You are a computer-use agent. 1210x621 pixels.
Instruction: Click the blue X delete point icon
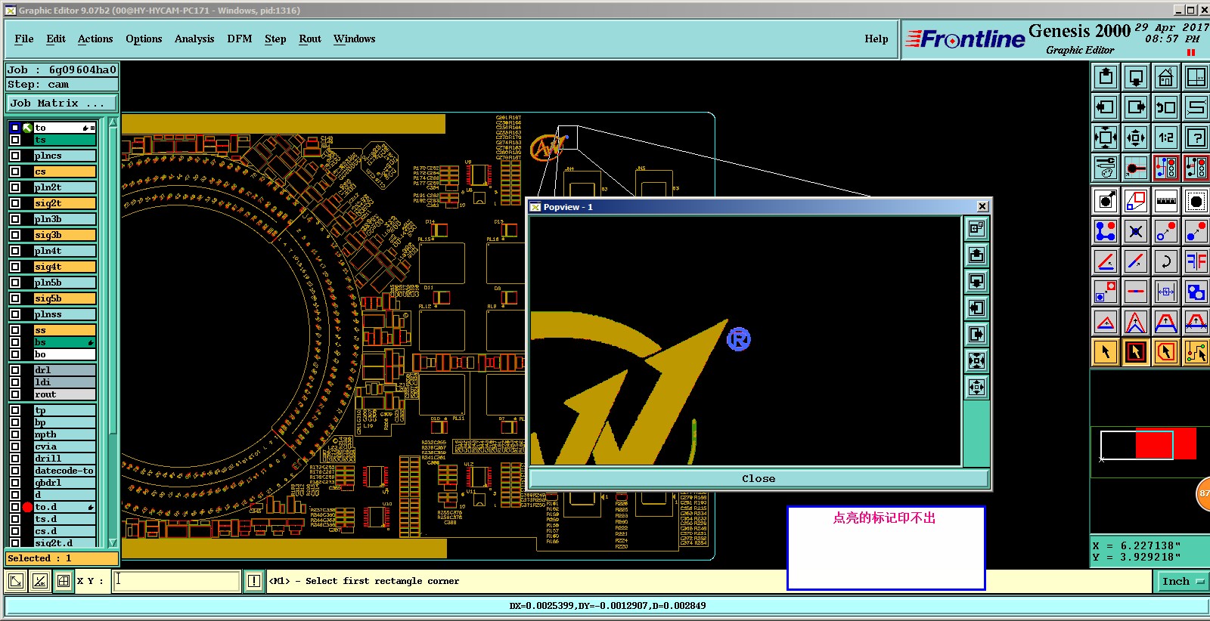tap(1136, 231)
